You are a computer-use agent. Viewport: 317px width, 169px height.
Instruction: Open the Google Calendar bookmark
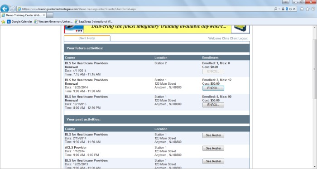pos(19,21)
